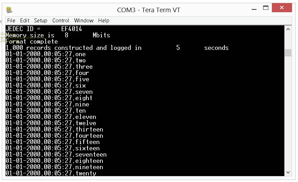Image resolution: width=298 pixels, height=182 pixels.
Task: Open the File menu
Action: click(11, 21)
